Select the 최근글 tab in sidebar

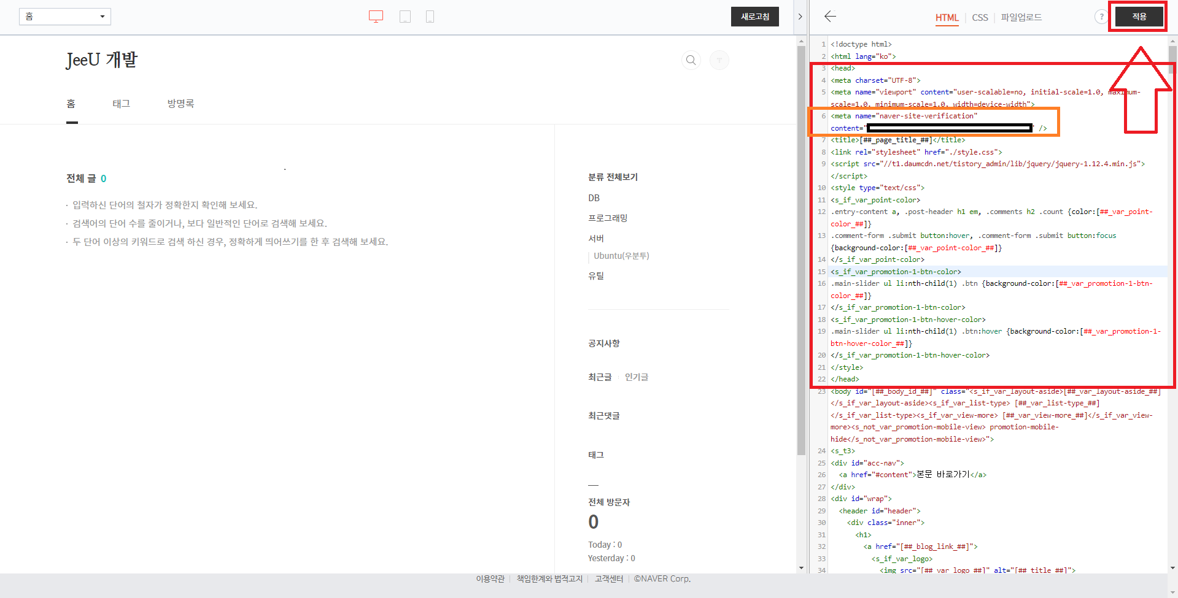click(600, 377)
